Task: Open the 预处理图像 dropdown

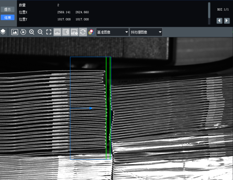Action: (x=146, y=32)
